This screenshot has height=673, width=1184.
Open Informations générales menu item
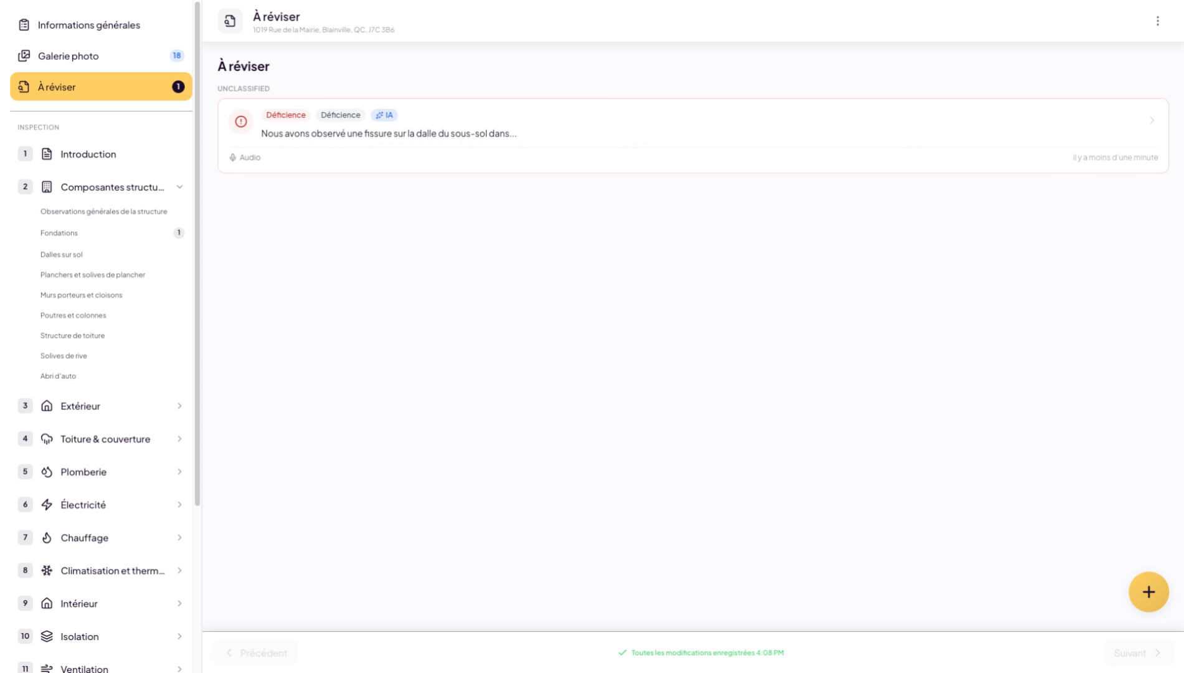pyautogui.click(x=101, y=25)
